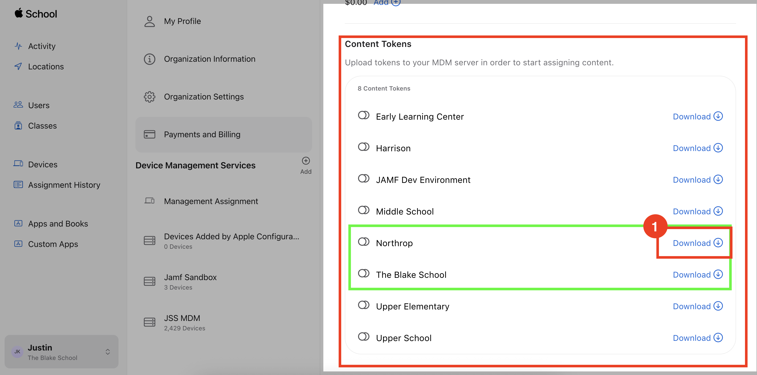Click the Devices laptop icon
This screenshot has height=375, width=757.
18,164
